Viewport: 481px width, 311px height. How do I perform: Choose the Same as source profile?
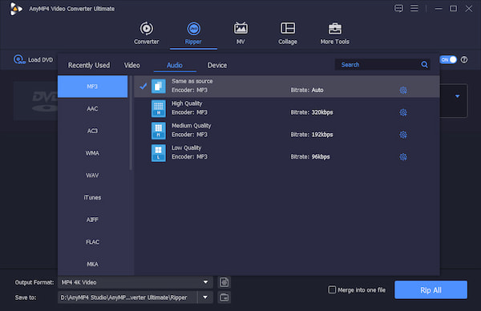pyautogui.click(x=286, y=87)
